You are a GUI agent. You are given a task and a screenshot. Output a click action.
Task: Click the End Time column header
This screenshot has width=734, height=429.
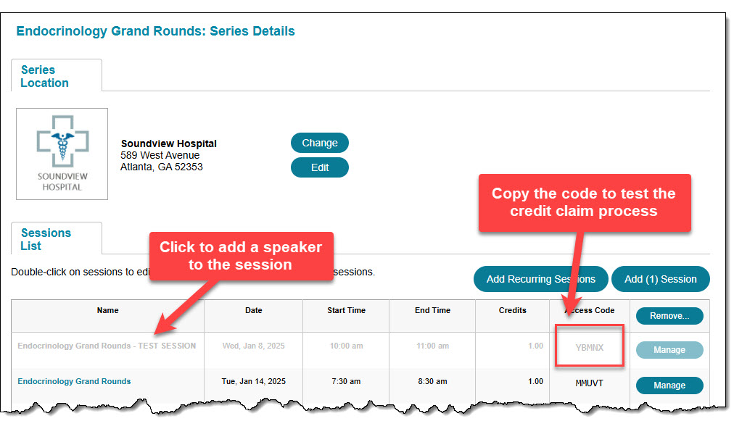point(432,311)
